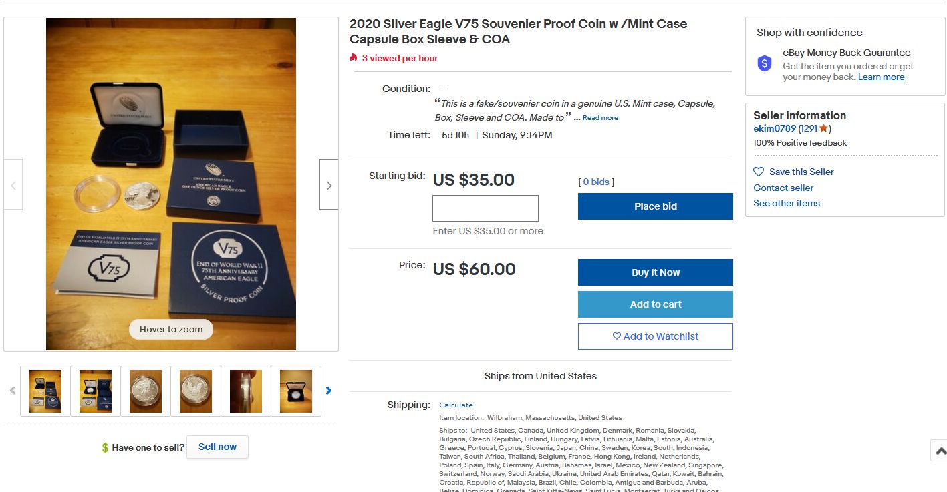This screenshot has width=947, height=492.
Task: Click the Sell now button
Action: 217,447
